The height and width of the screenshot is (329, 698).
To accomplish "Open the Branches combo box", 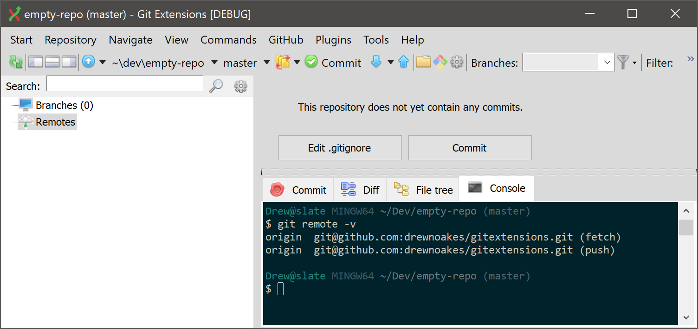I will tap(568, 62).
